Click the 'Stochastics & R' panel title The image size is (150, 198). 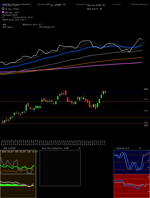pyautogui.click(x=122, y=148)
